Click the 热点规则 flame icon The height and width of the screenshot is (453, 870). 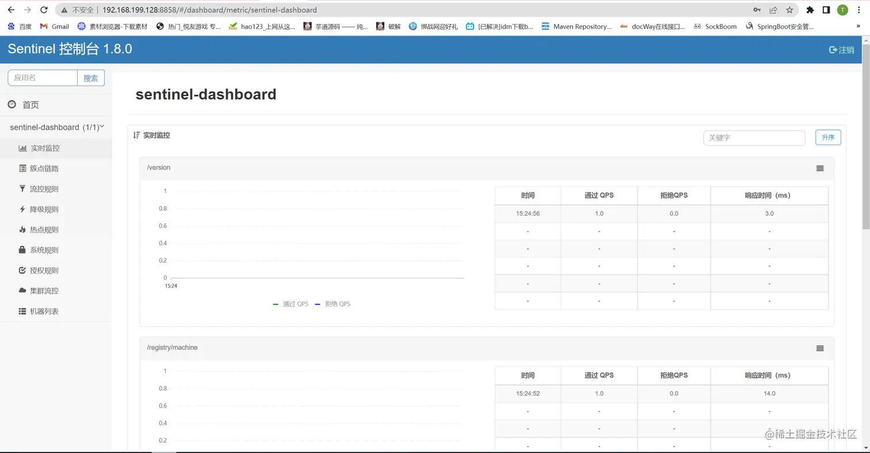pyautogui.click(x=22, y=229)
